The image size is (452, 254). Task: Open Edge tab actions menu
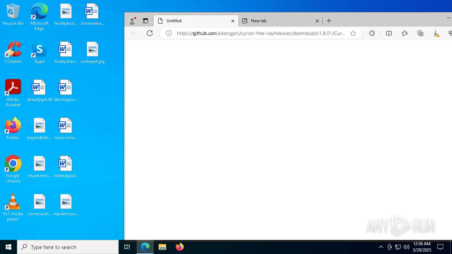145,21
